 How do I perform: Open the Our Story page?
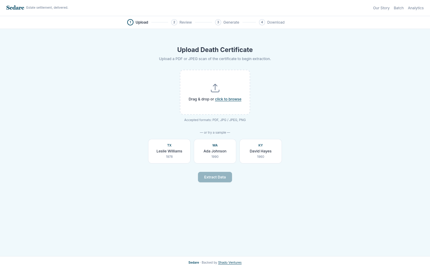pyautogui.click(x=381, y=8)
